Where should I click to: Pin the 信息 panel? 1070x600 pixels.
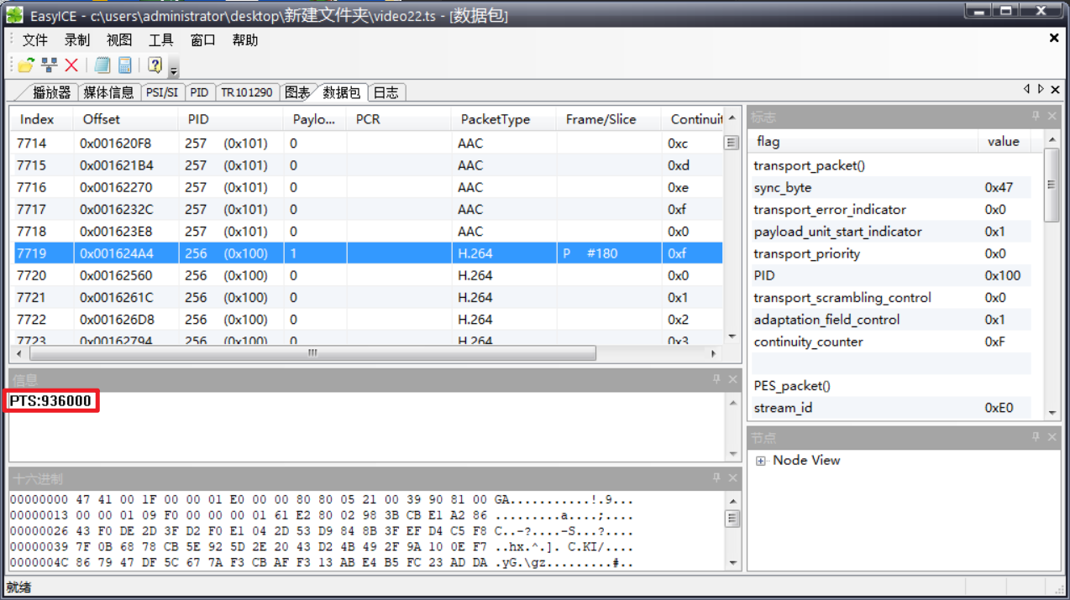point(716,379)
